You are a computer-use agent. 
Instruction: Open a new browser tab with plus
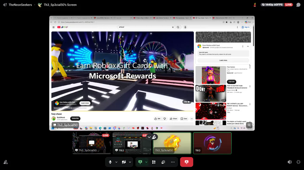[234, 18]
